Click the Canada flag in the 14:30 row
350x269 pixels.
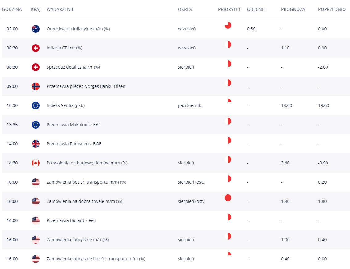coord(36,163)
